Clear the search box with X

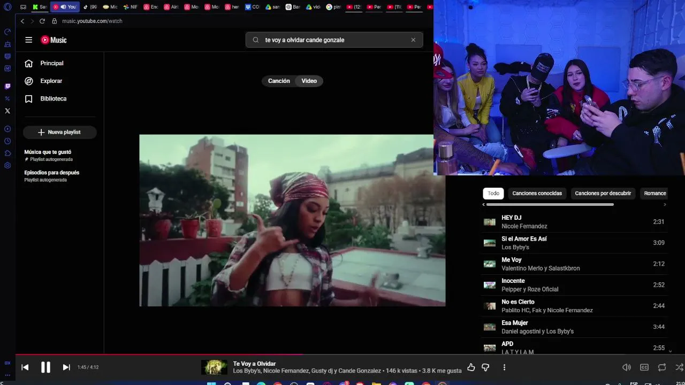[x=413, y=40]
